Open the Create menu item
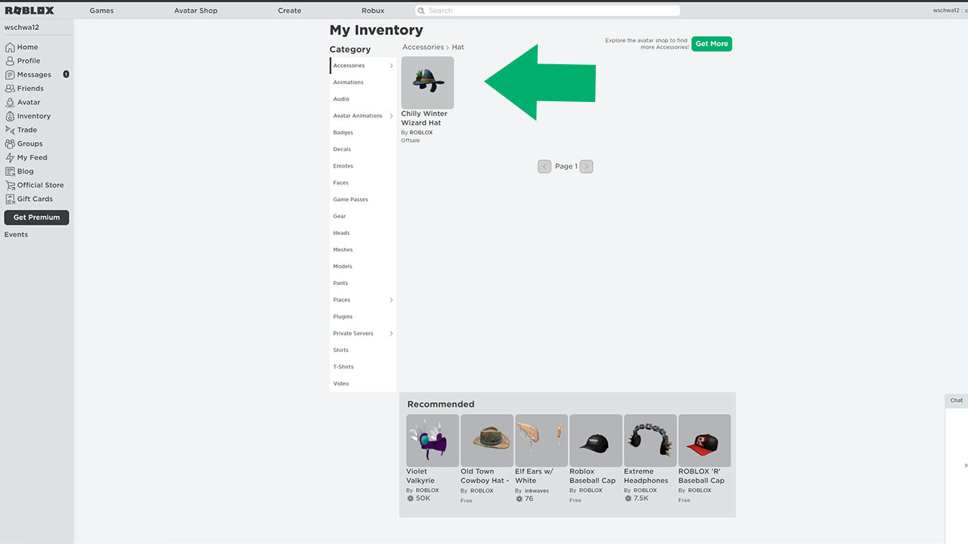Screen dimensions: 968x544 point(289,10)
